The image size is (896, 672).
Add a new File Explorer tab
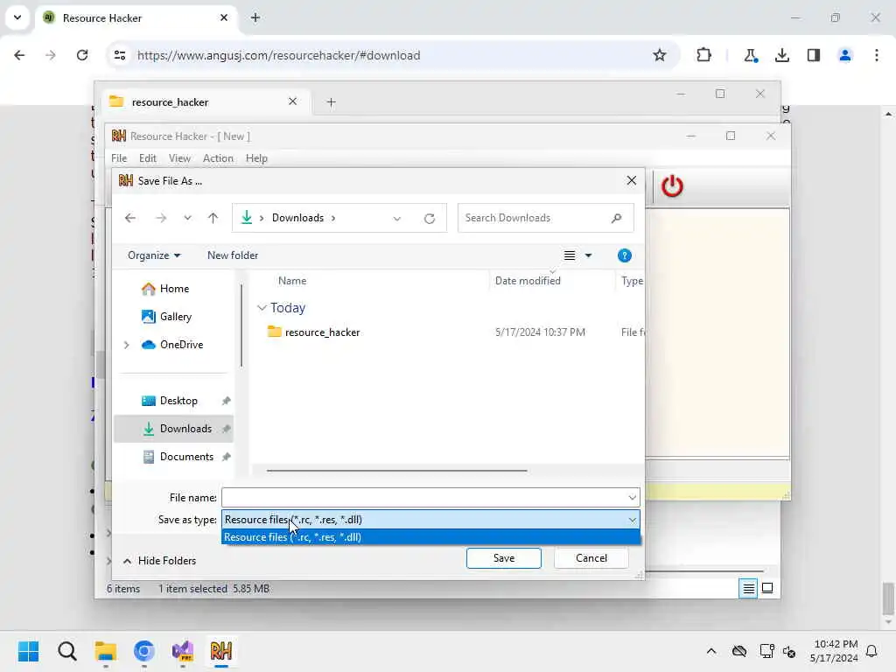point(331,102)
